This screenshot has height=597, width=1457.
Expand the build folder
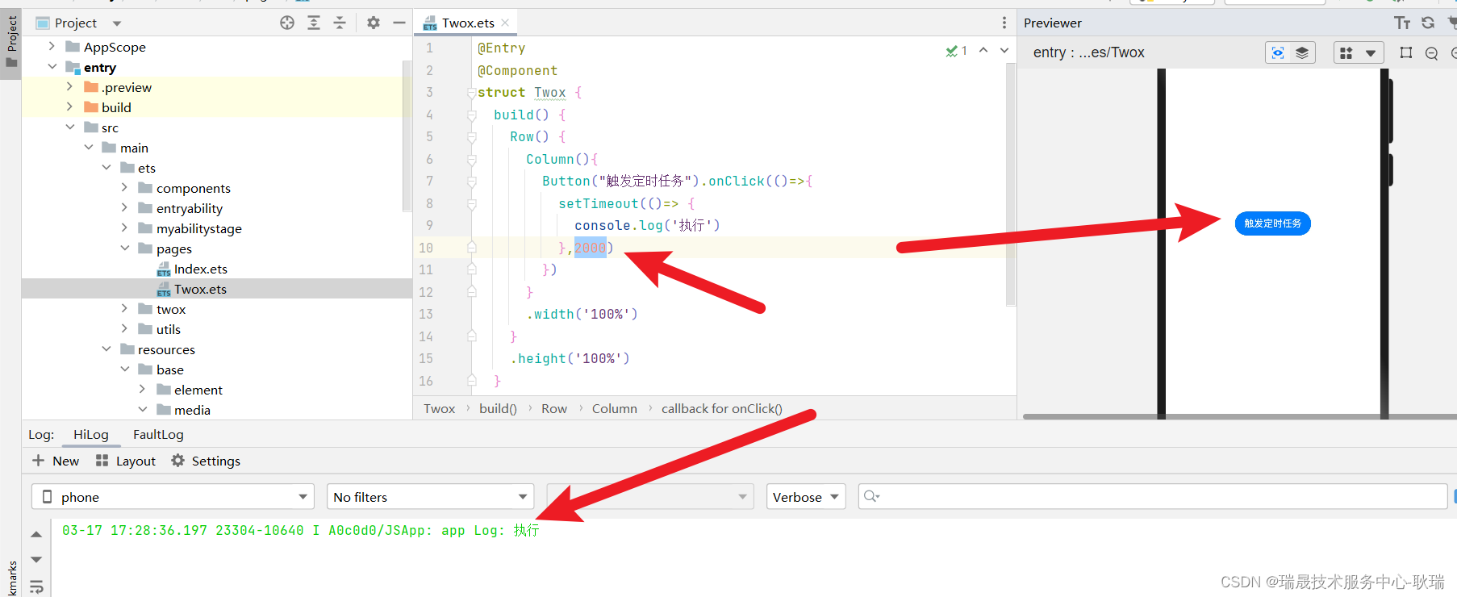[x=69, y=107]
